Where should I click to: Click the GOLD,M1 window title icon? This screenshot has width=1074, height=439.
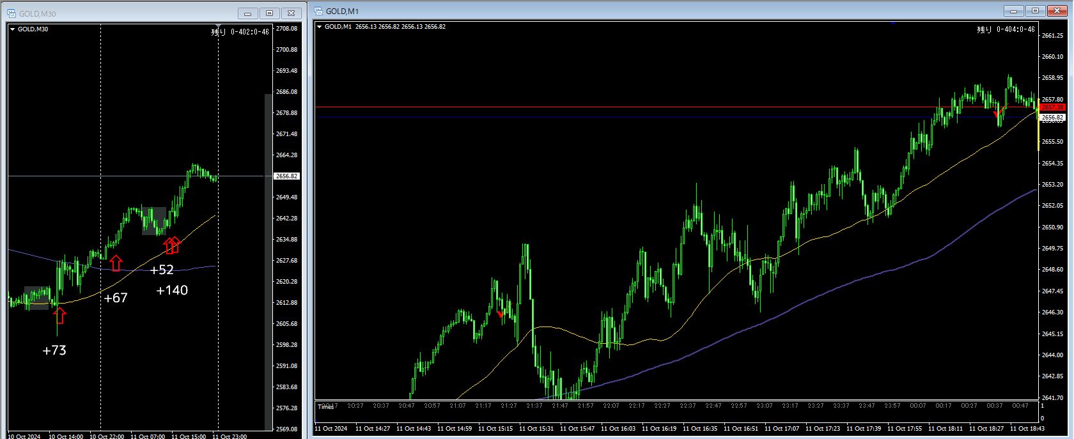[318, 11]
